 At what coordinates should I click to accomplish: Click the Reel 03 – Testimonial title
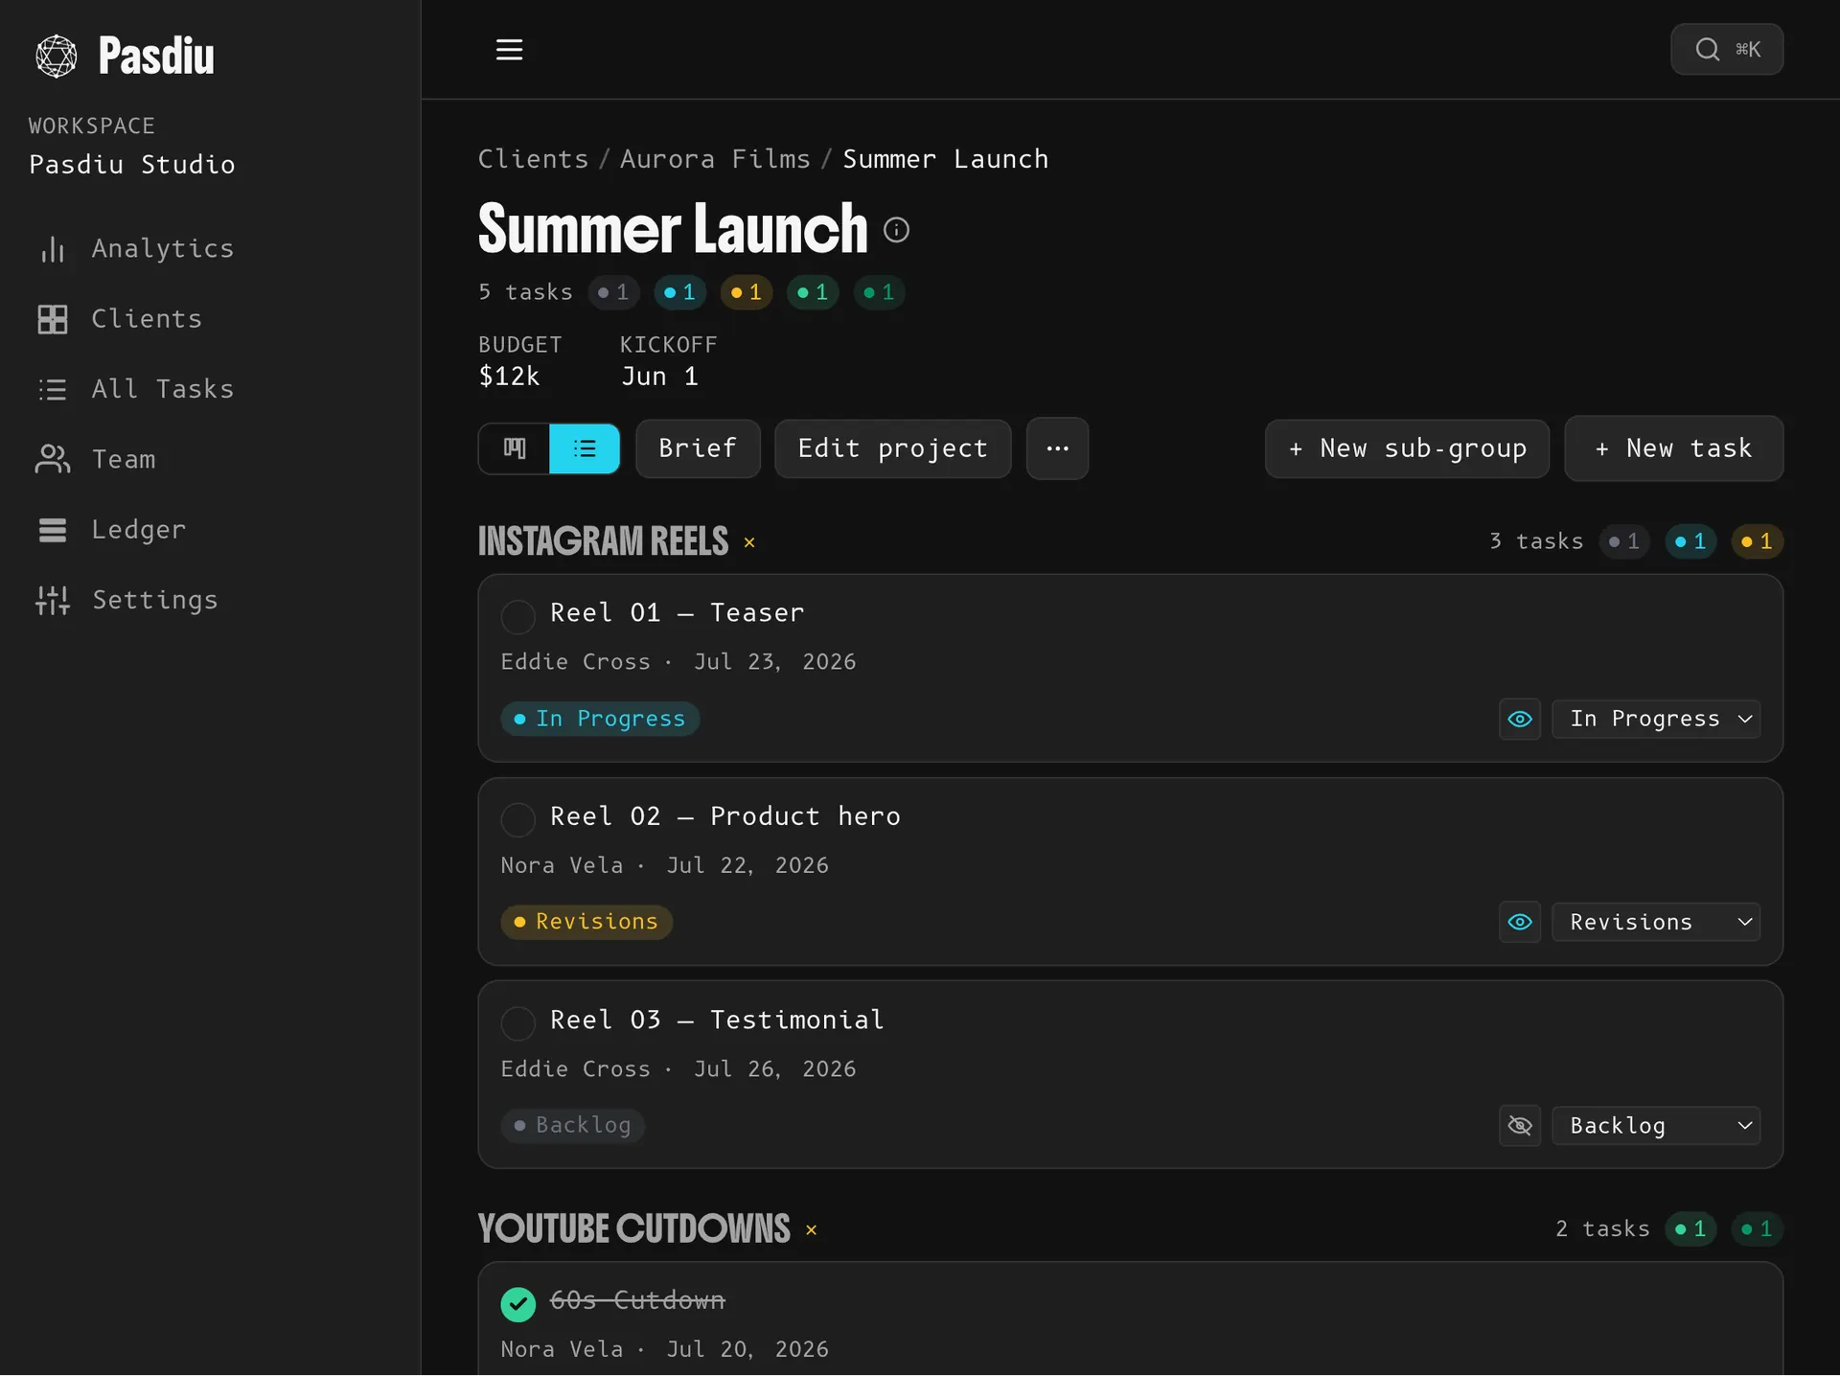coord(717,1021)
